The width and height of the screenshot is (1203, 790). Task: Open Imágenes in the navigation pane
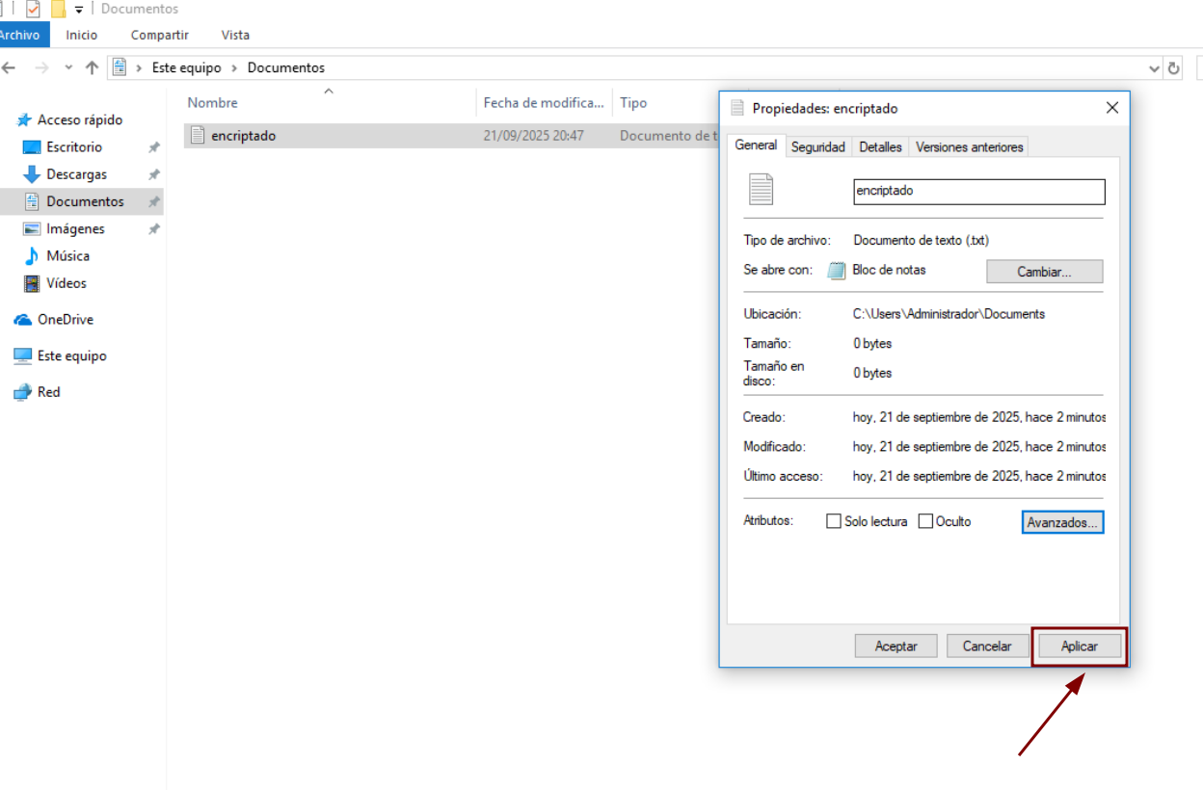(75, 228)
